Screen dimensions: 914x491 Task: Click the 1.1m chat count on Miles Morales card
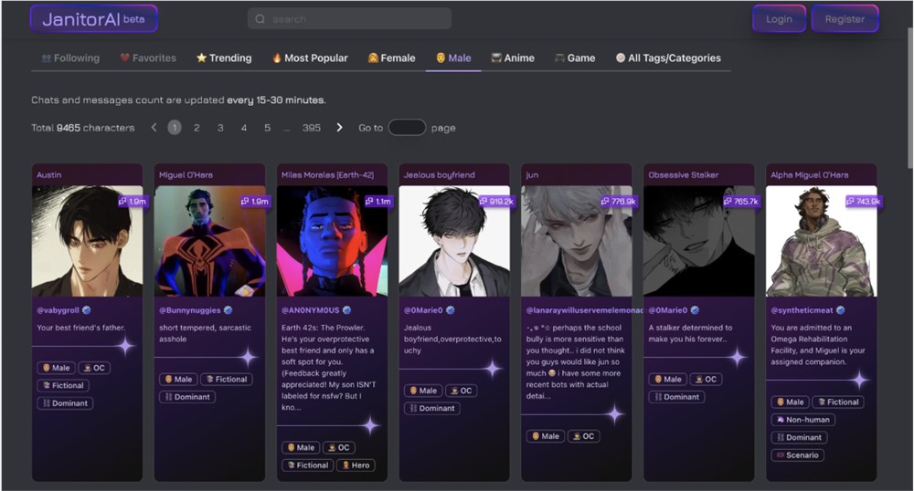pyautogui.click(x=378, y=202)
